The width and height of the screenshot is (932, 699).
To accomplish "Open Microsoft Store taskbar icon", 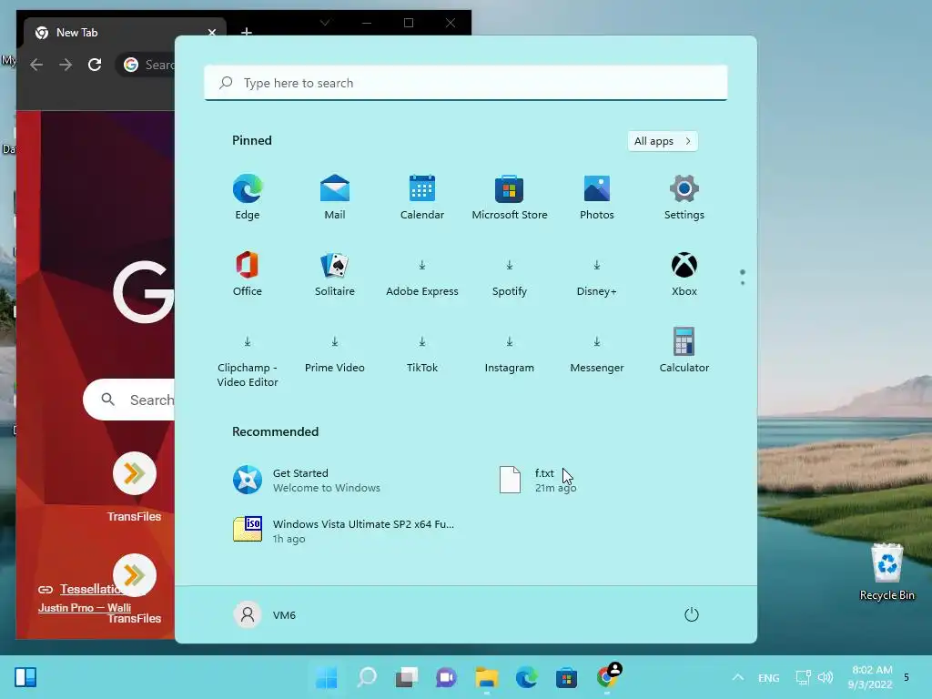I will click(x=566, y=677).
